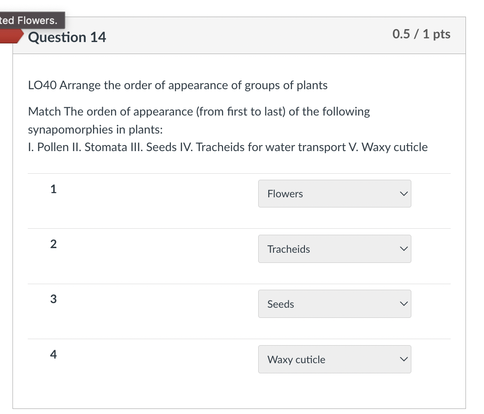
Task: Click the chevron arrow on the Flowers dropdown
Action: [x=404, y=194]
